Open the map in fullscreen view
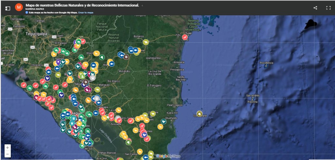Screen dimensions: 335x160 click(x=328, y=8)
